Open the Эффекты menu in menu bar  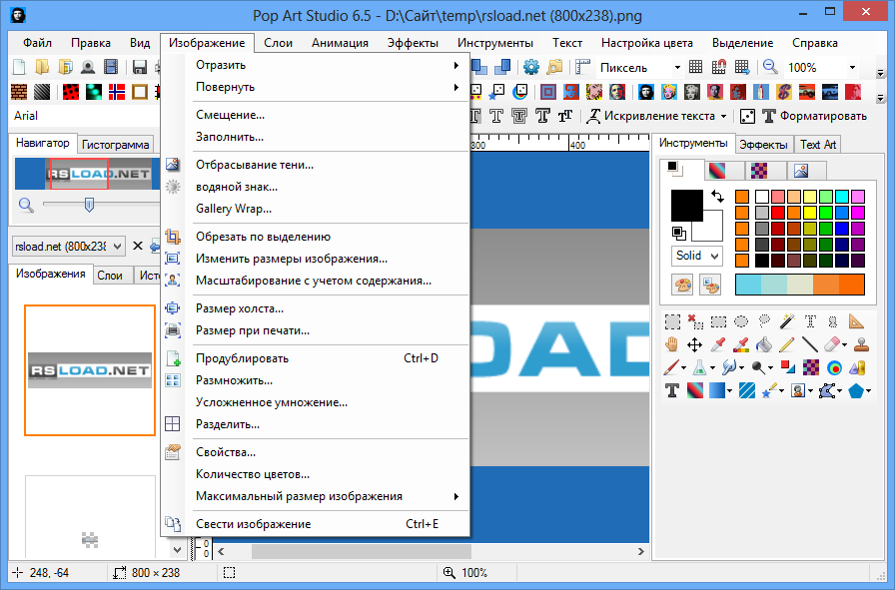[x=413, y=43]
